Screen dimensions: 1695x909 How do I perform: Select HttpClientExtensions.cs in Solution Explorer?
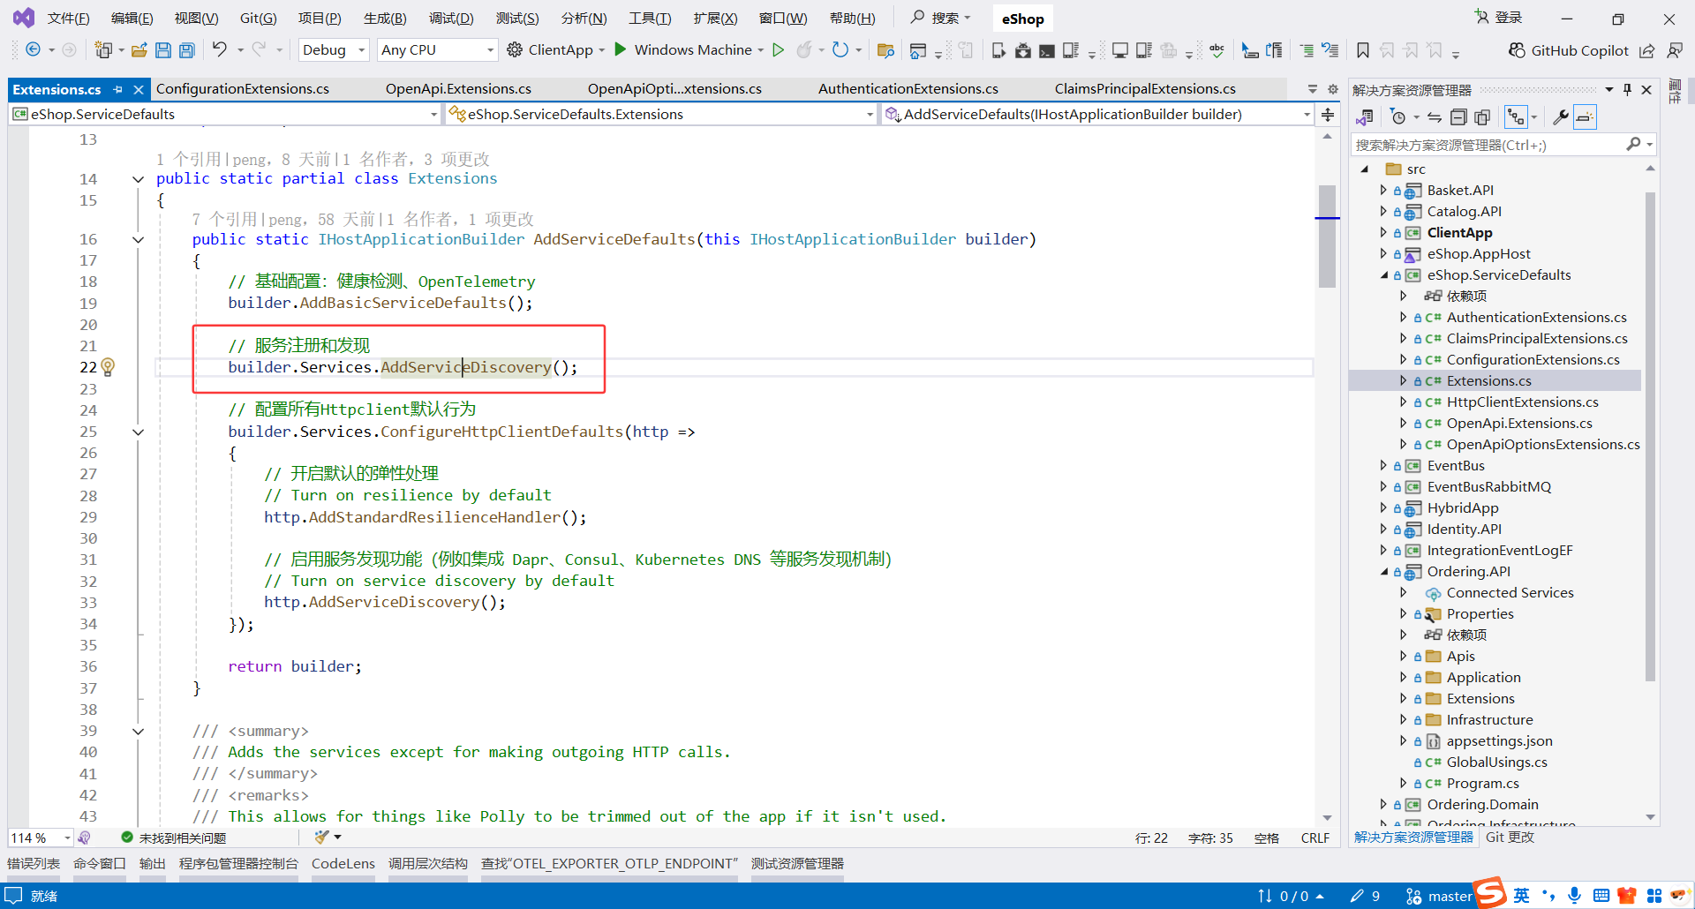(x=1522, y=402)
